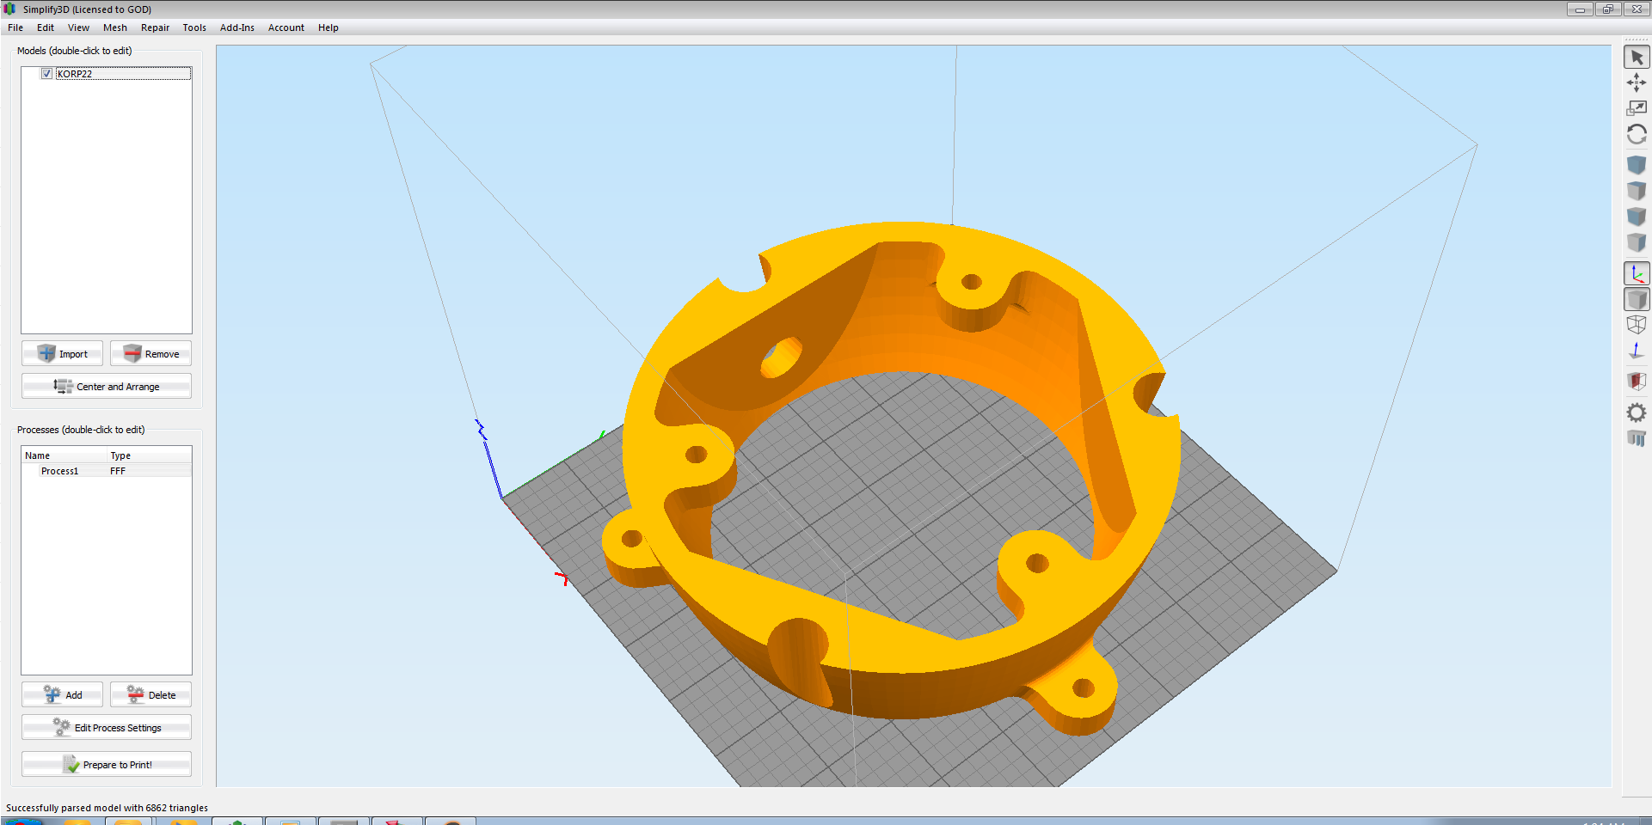
Task: Activate the translate/move model tool
Action: pos(1637,82)
